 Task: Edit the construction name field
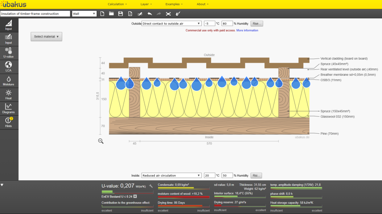coord(35,14)
